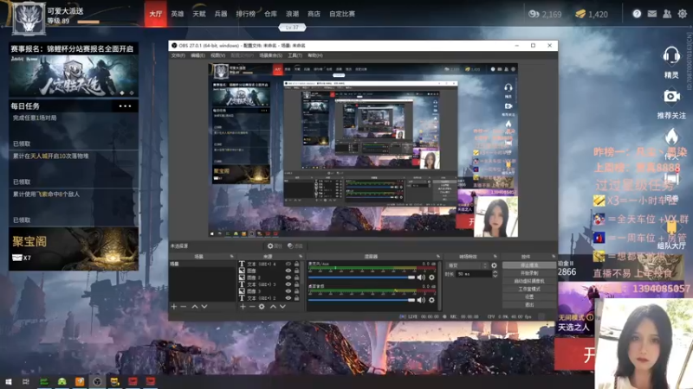The height and width of the screenshot is (389, 693).
Task: Open the 文件(F) menu in OBS
Action: point(178,55)
